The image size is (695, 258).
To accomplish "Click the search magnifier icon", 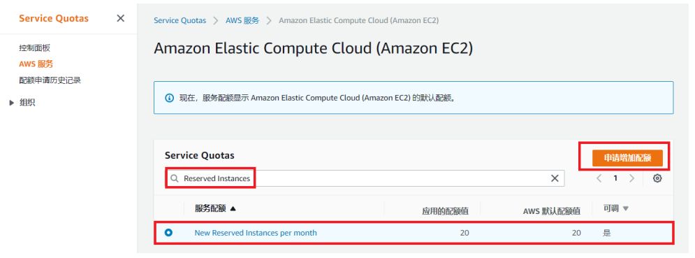I will coord(175,178).
